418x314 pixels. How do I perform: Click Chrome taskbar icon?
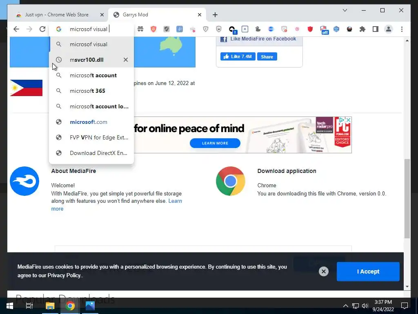click(70, 306)
